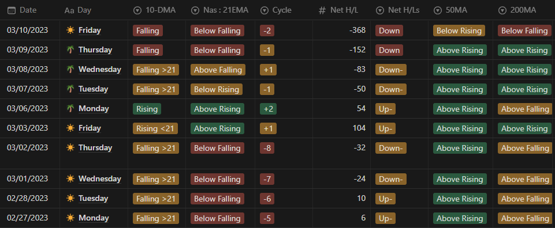Click Below Rising 50MA tag in 03/10/2023 row
The width and height of the screenshot is (555, 228).
(x=459, y=31)
